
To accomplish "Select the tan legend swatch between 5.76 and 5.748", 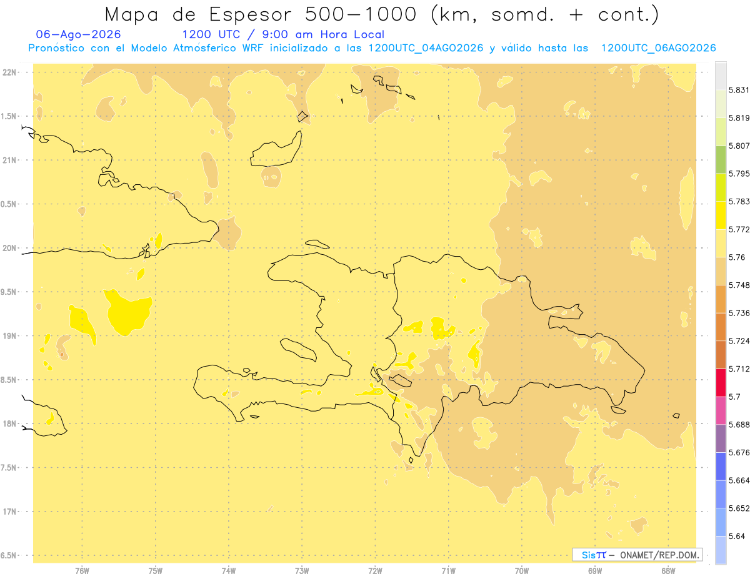I will (x=721, y=271).
